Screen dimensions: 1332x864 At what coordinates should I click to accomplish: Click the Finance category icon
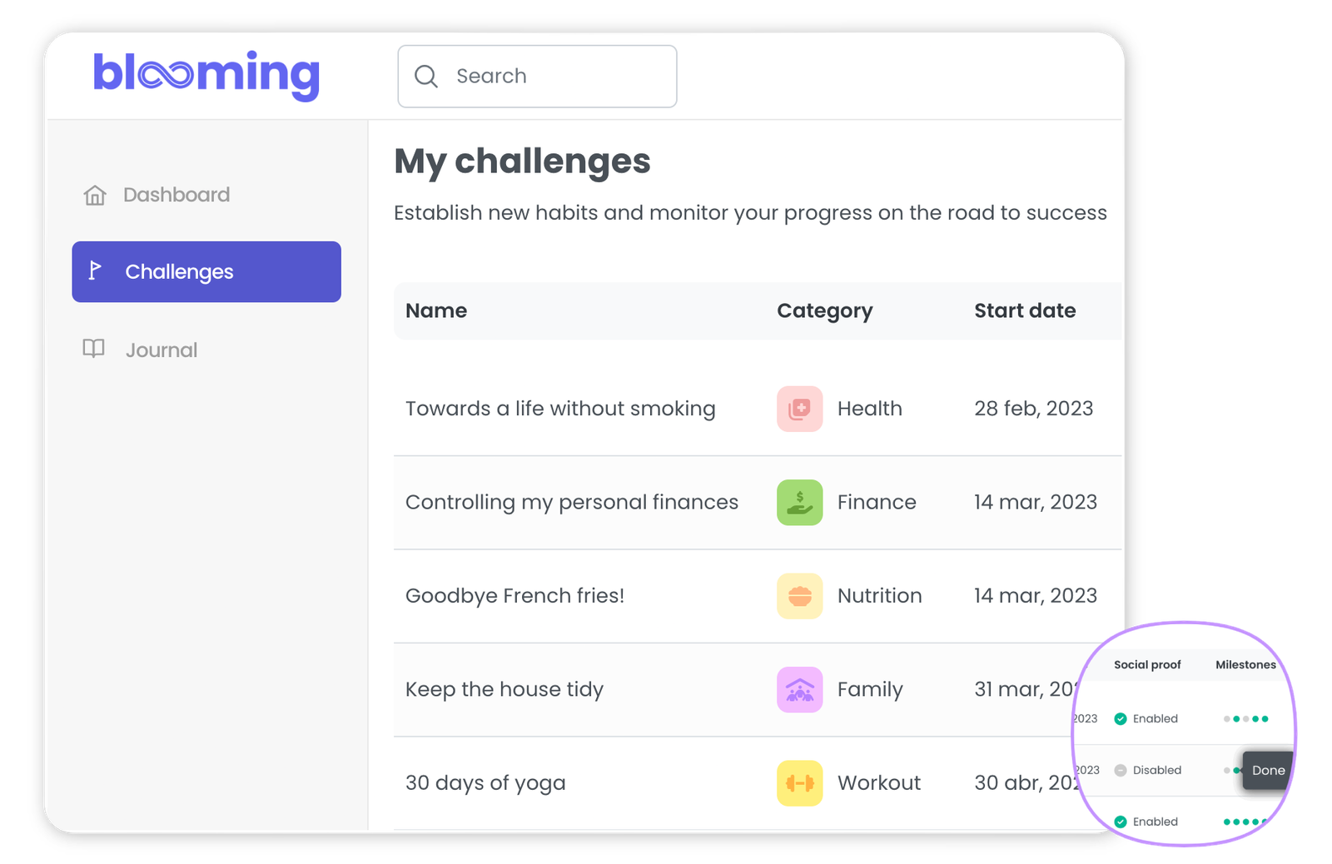(x=799, y=502)
